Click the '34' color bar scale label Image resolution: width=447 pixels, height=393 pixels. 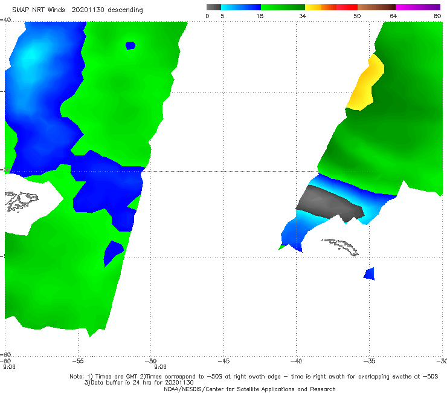coord(303,16)
